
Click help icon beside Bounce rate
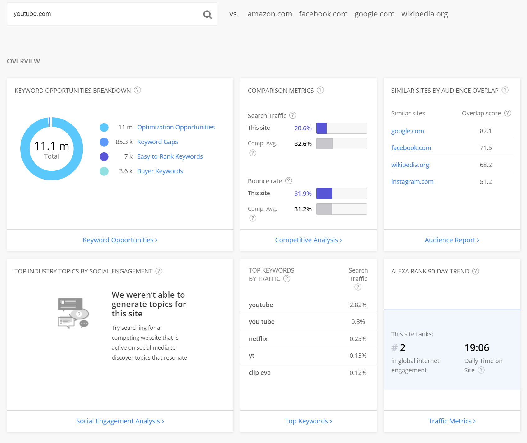288,181
